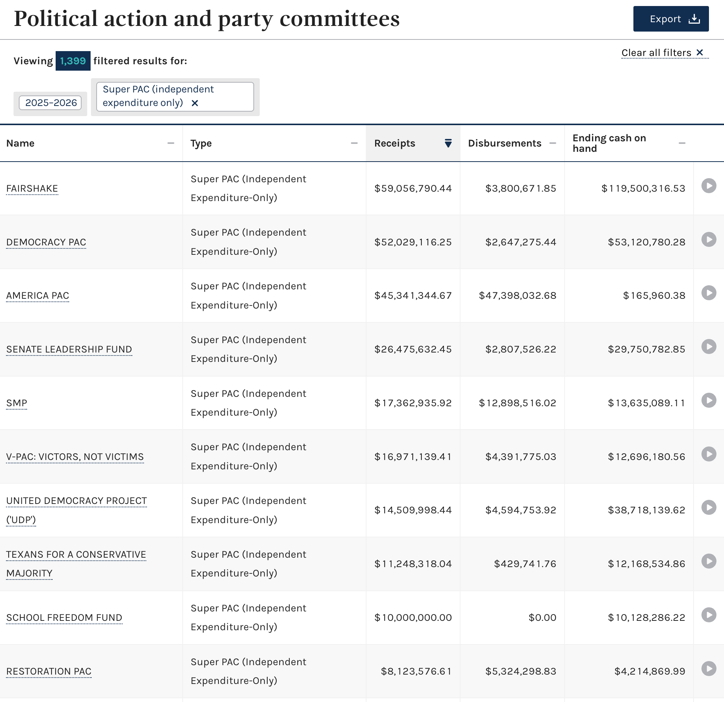Open details arrow for AMERICA PAC row
The height and width of the screenshot is (702, 724).
709,293
